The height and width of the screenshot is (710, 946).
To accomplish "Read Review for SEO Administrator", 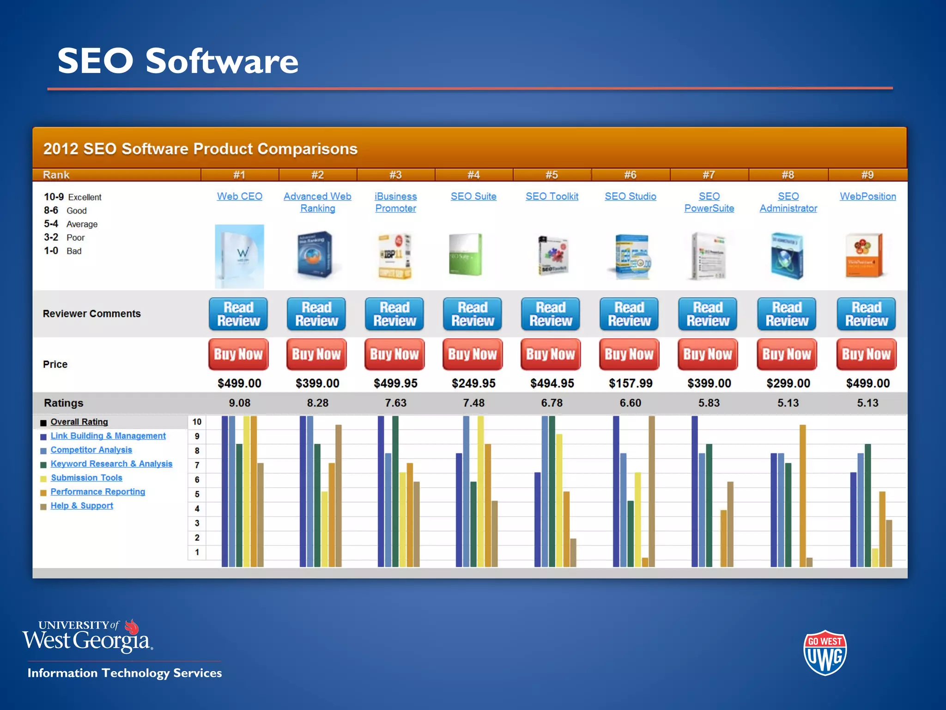I will tap(787, 314).
